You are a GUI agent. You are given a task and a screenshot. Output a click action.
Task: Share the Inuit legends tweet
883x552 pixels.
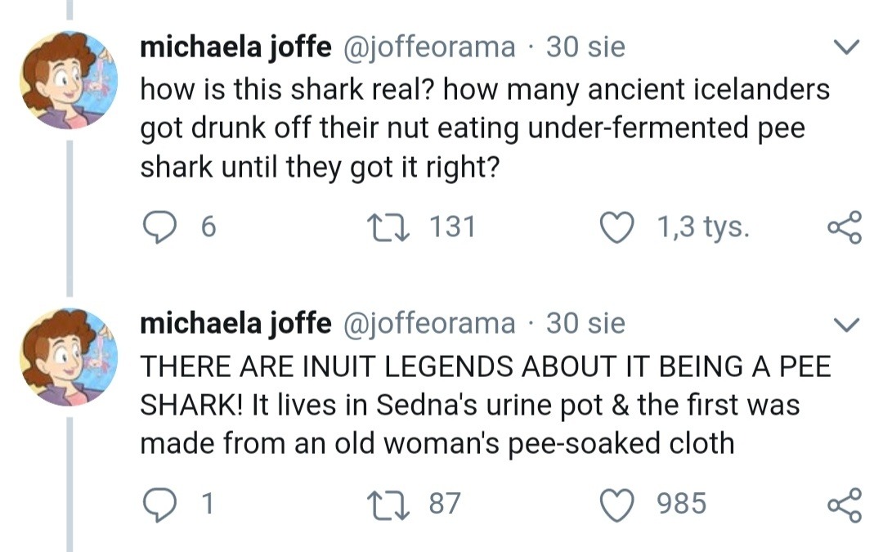coord(845,504)
